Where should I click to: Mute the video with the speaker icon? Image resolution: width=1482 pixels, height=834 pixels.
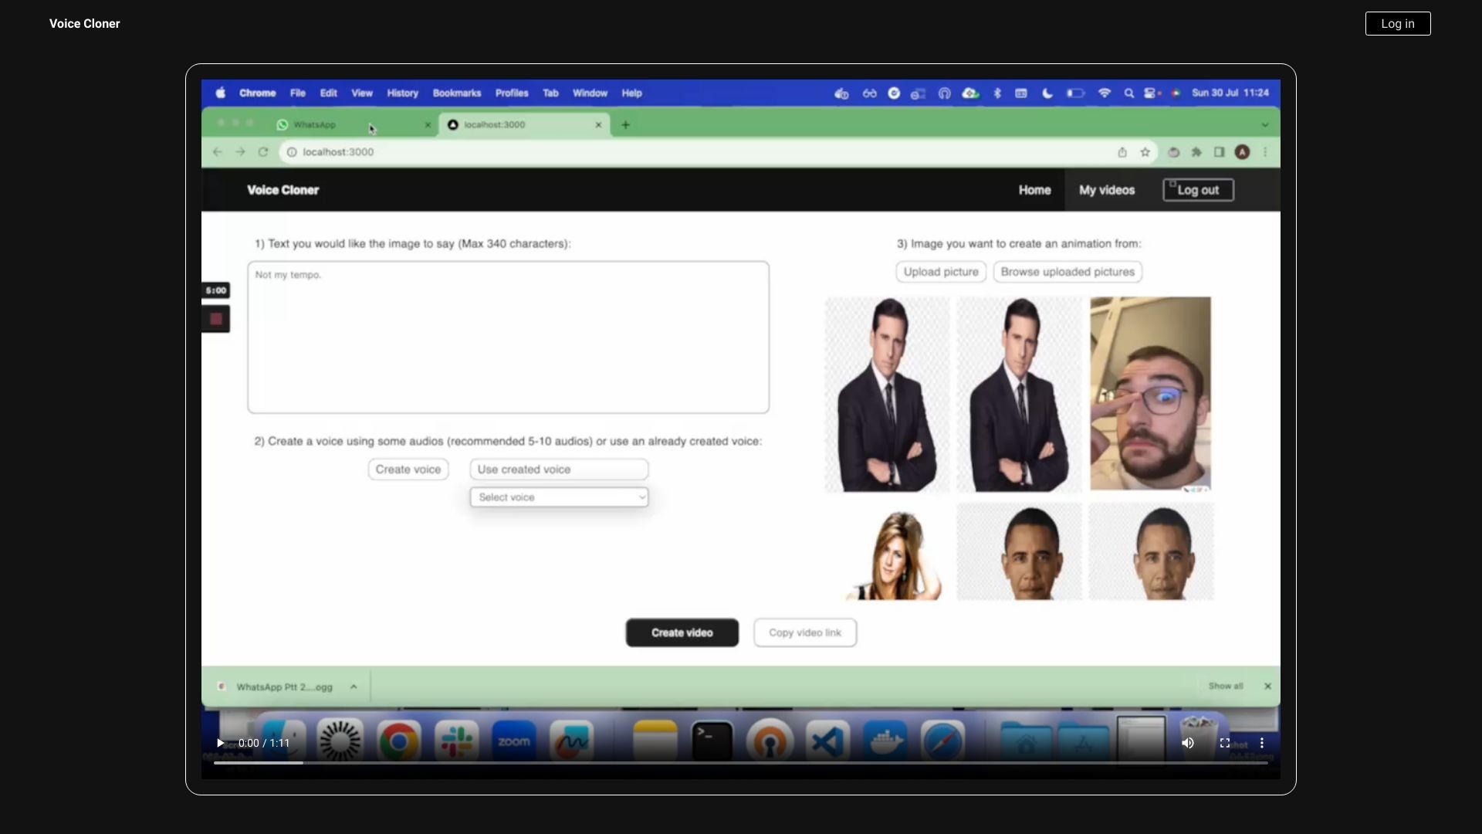coord(1187,743)
